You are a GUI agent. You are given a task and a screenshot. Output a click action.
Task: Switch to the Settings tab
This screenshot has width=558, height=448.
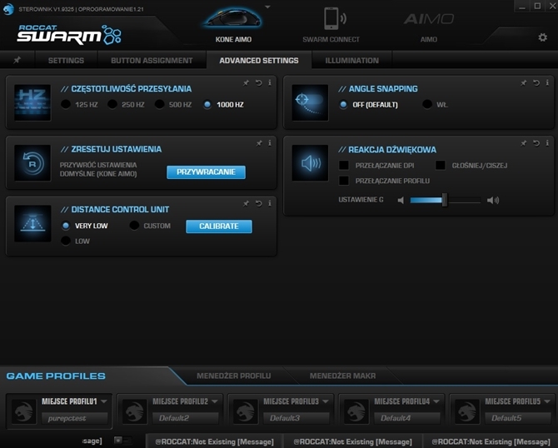pos(66,61)
